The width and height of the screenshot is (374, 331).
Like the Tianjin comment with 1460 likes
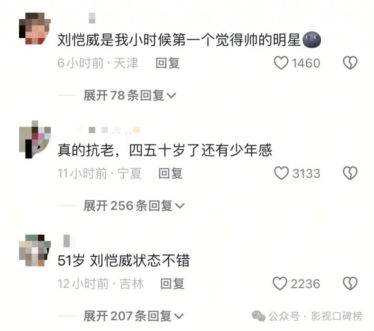pyautogui.click(x=281, y=63)
